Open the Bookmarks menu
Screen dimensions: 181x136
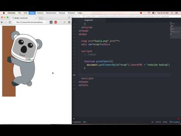tap(51, 13)
